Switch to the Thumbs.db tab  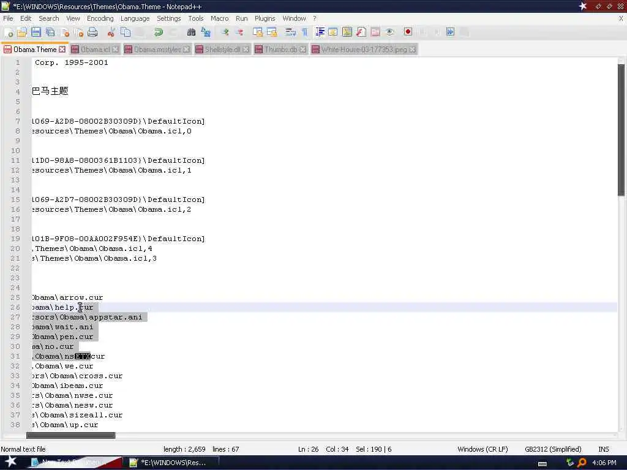pos(280,49)
